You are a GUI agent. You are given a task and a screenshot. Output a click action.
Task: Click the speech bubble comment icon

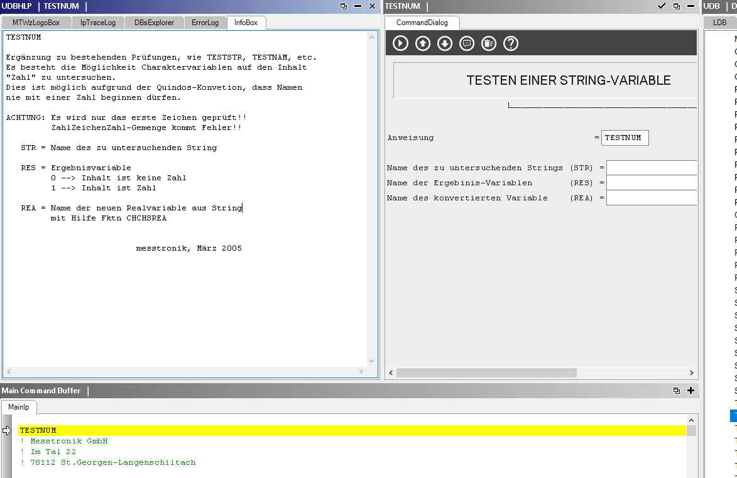[x=467, y=43]
